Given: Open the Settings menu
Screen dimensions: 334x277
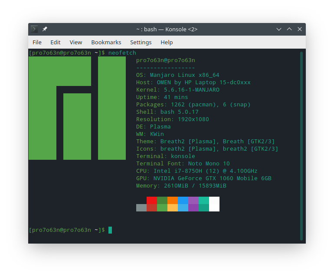Looking at the screenshot, I should 141,42.
